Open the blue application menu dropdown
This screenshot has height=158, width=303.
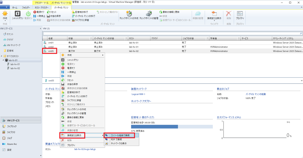pyautogui.click(x=5, y=7)
